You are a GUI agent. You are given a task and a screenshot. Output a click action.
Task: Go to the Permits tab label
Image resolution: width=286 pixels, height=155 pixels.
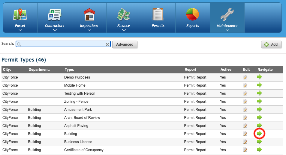pos(158,26)
